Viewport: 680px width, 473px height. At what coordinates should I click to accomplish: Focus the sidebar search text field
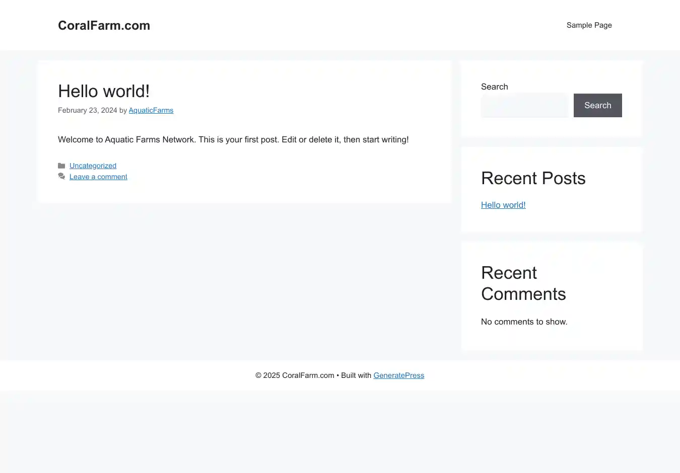click(x=524, y=105)
